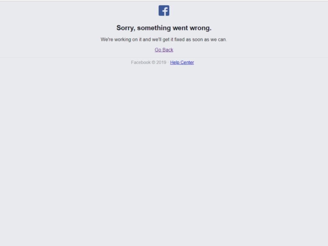Click the word 'Facebook' in the footer

click(141, 62)
